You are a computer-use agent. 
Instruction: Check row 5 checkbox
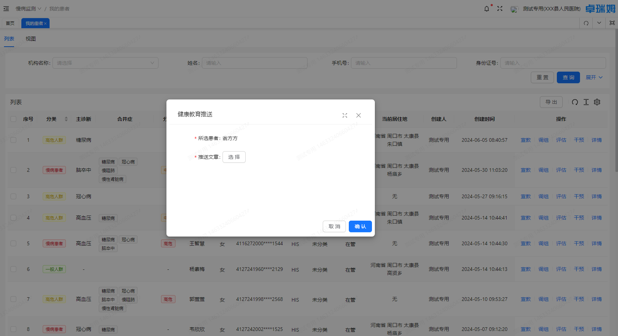pyautogui.click(x=13, y=243)
